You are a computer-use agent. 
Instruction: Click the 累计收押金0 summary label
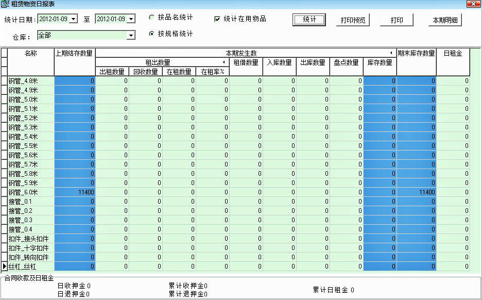tap(188, 286)
